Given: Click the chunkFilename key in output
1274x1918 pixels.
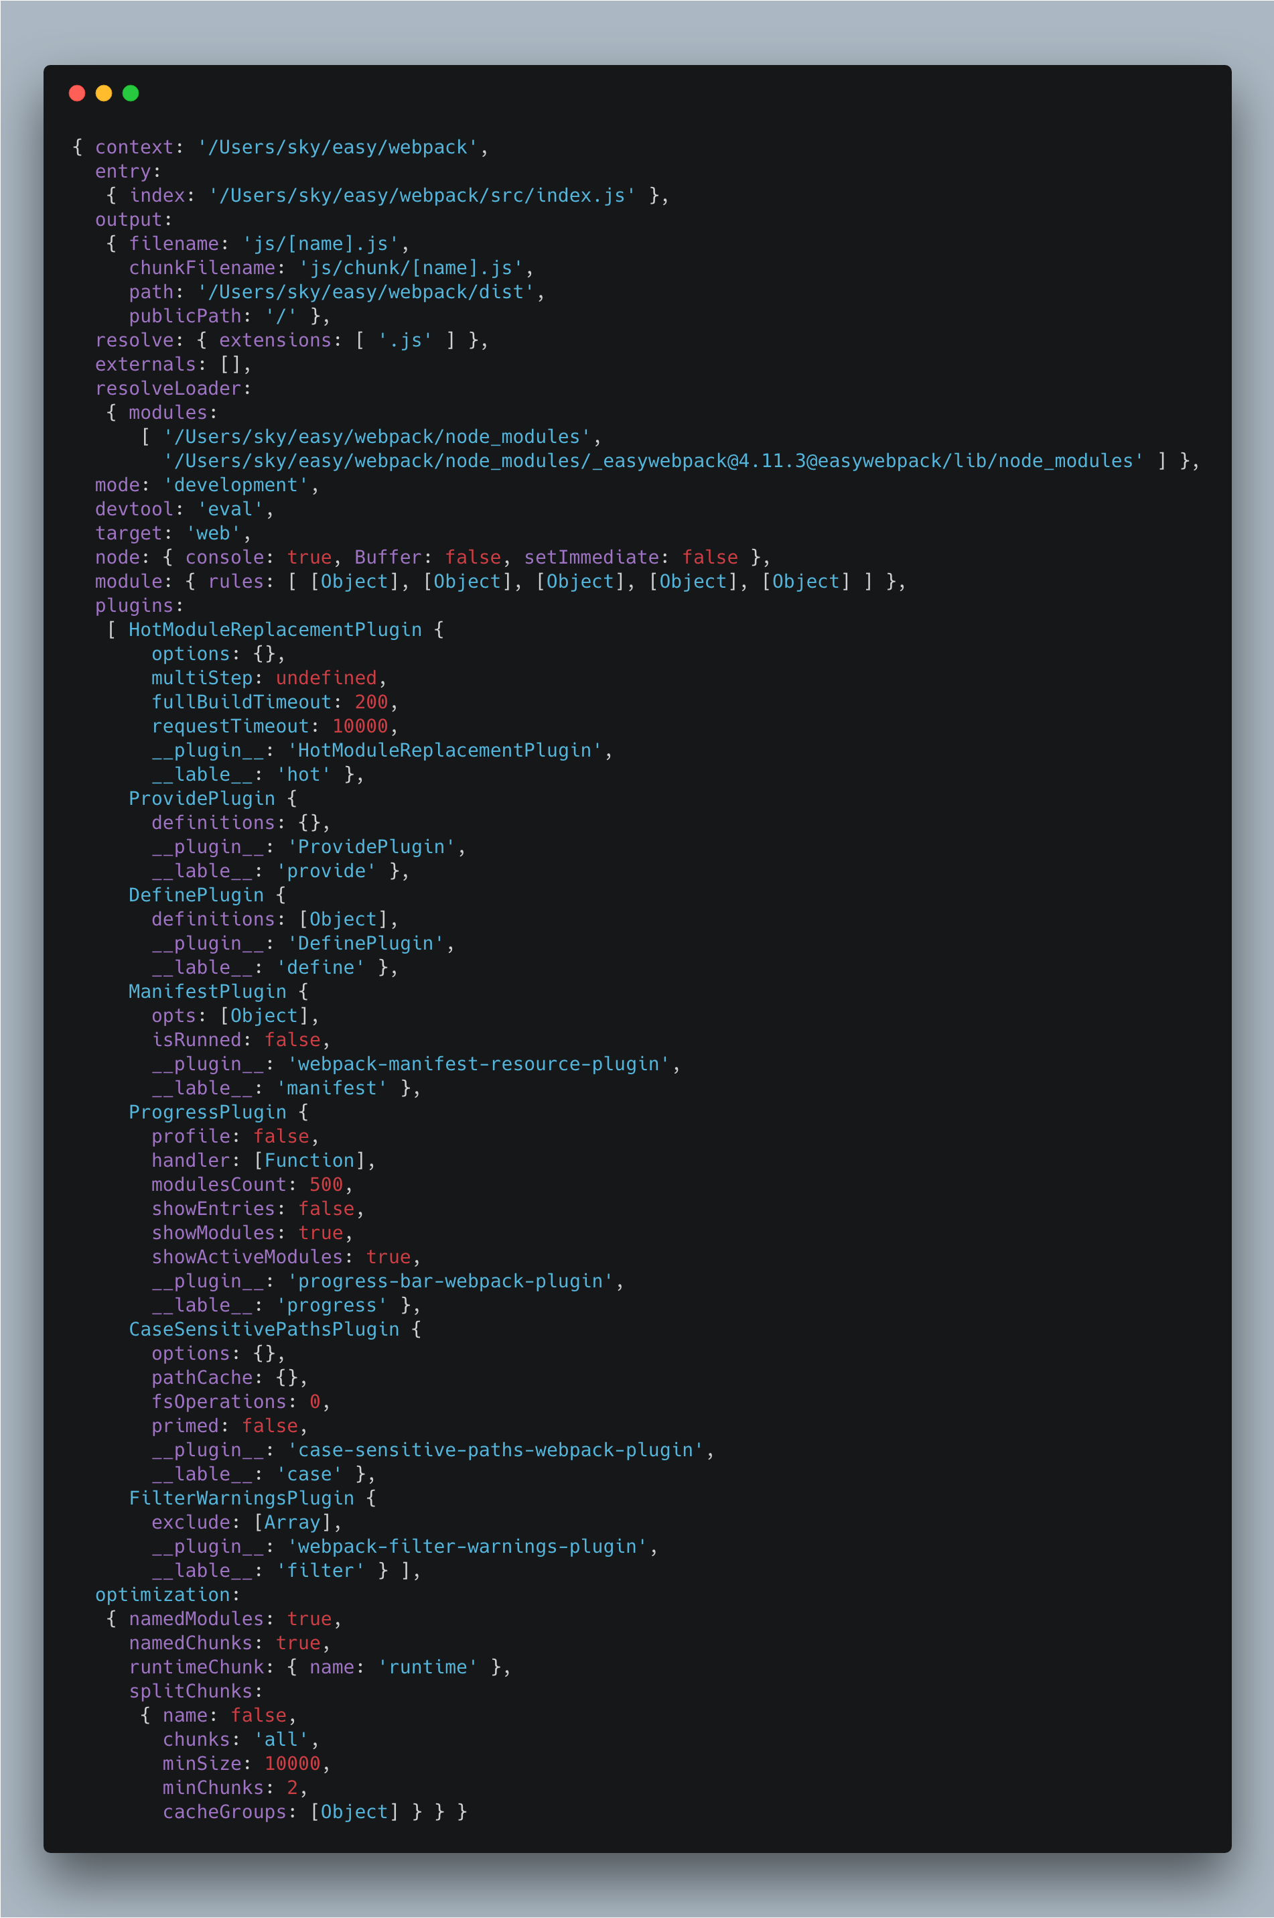Looking at the screenshot, I should pos(202,267).
